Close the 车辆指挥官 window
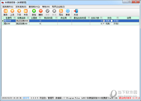The height and width of the screenshot is (101, 141). pyautogui.click(x=136, y=2)
